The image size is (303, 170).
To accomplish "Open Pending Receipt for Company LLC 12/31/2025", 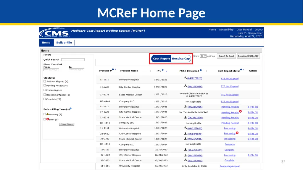I will [230, 123].
